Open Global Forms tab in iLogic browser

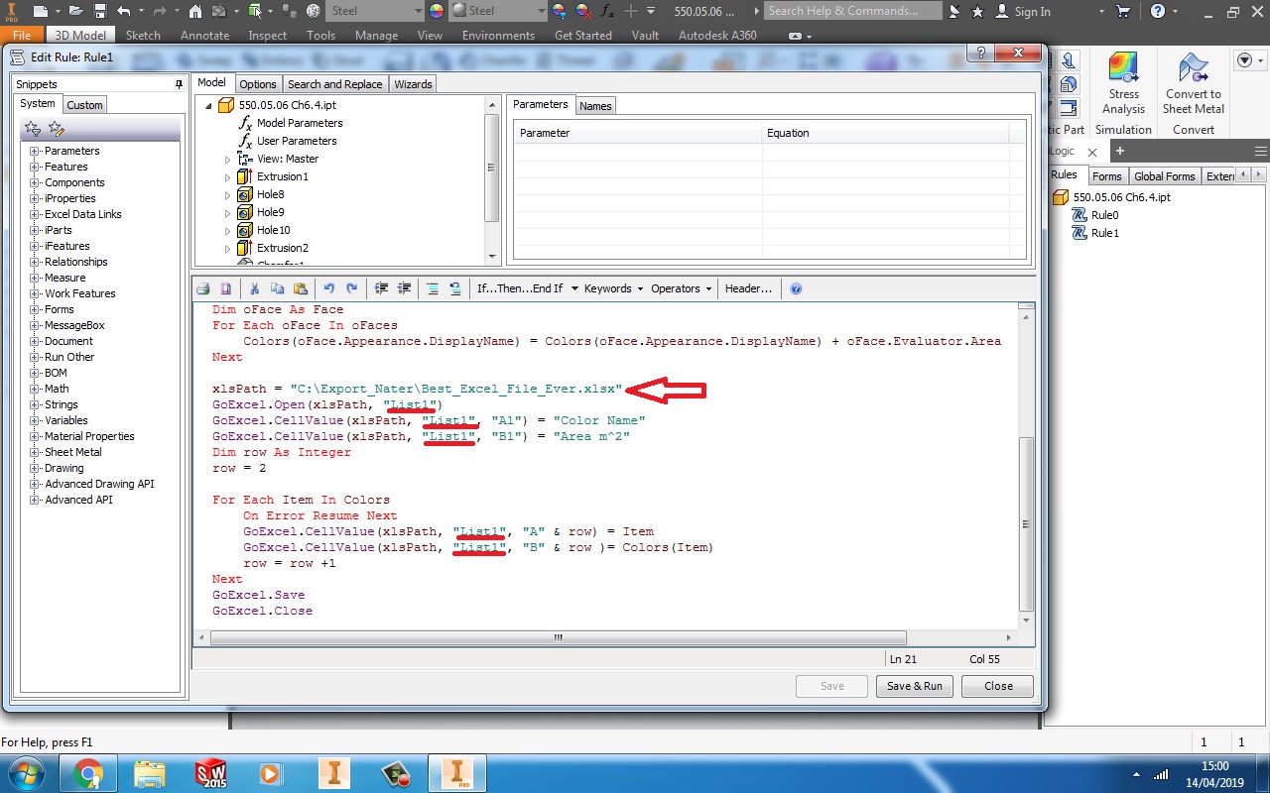(1164, 176)
